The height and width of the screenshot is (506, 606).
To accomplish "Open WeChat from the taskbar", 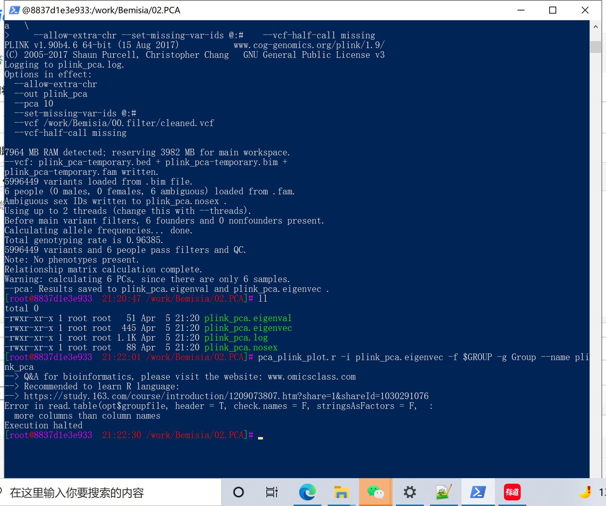I will pyautogui.click(x=375, y=492).
